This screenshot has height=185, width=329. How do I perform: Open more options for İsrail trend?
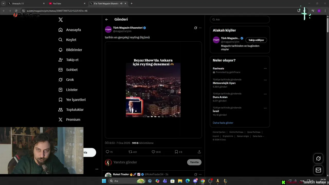pyautogui.click(x=265, y=108)
